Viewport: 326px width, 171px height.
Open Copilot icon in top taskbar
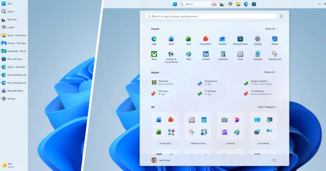[230, 4]
